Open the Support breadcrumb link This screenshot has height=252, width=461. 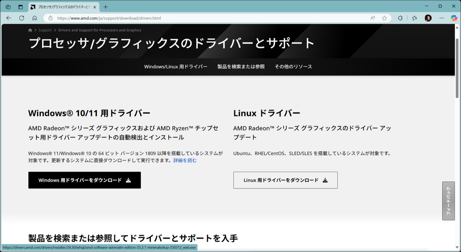[45, 30]
